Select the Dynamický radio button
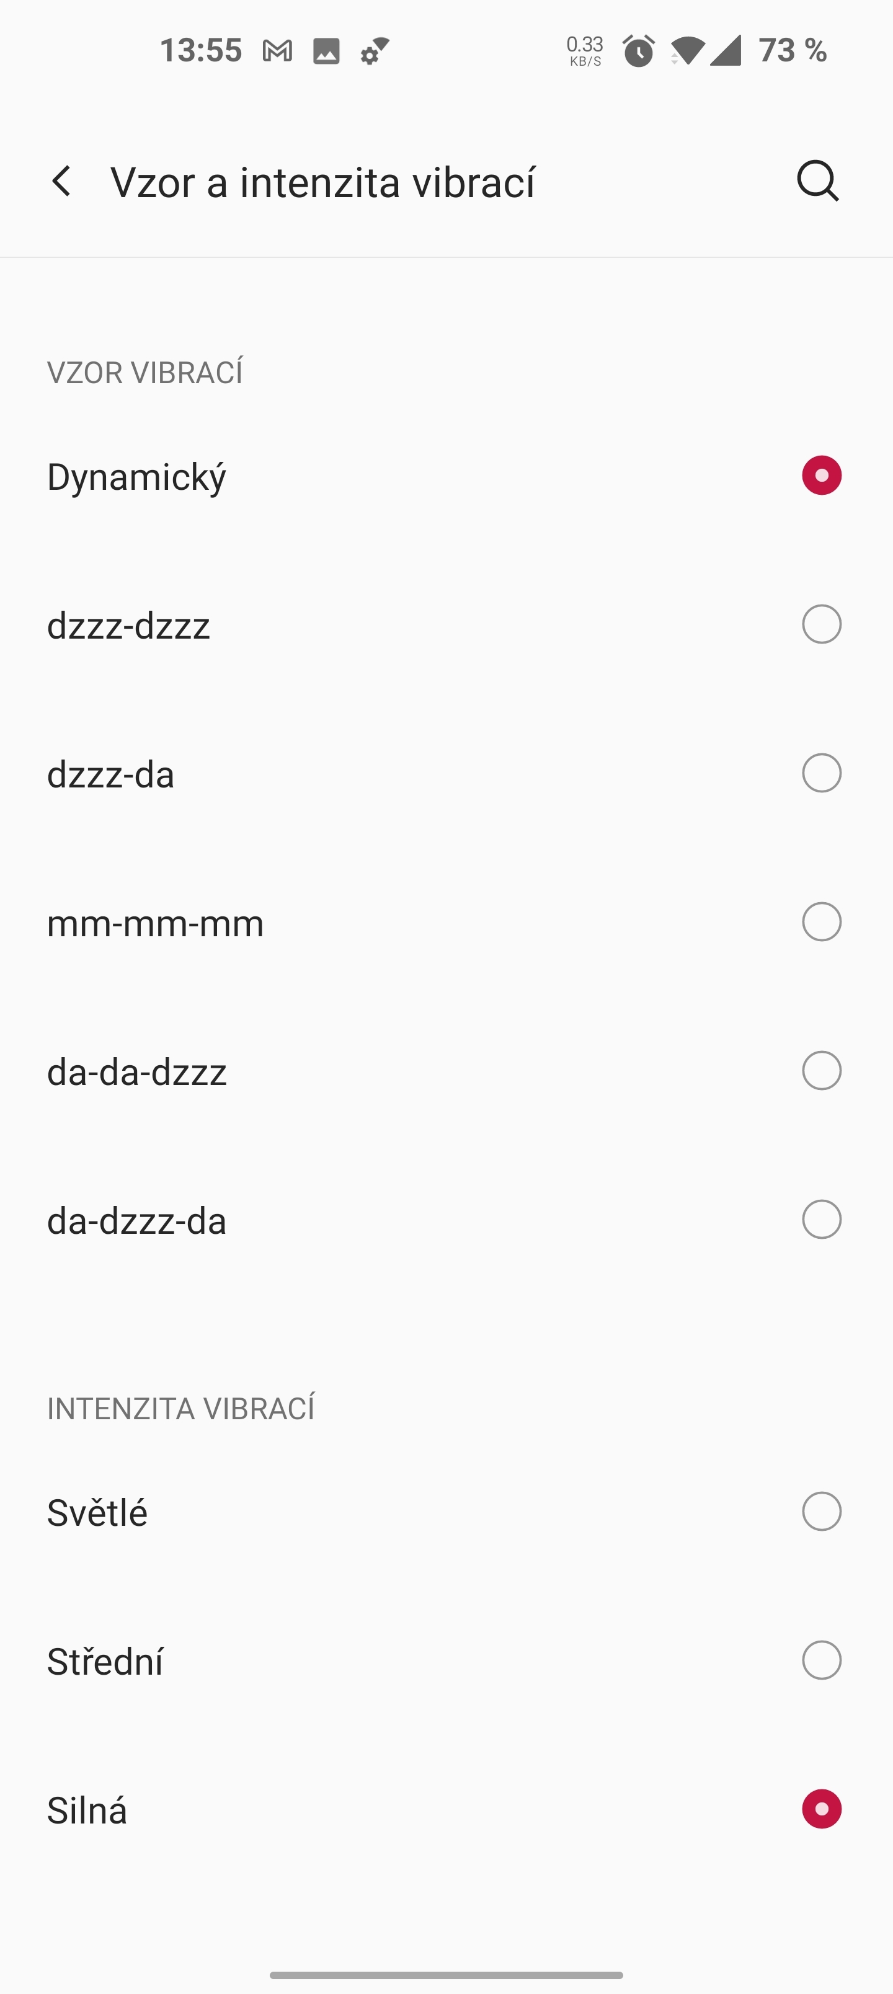 coord(822,476)
